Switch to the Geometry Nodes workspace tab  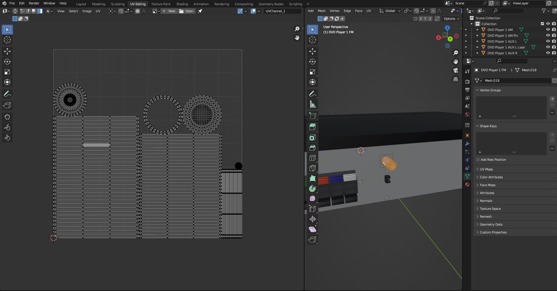271,4
